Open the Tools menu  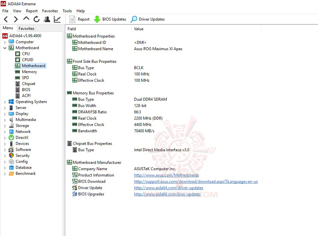(x=67, y=11)
